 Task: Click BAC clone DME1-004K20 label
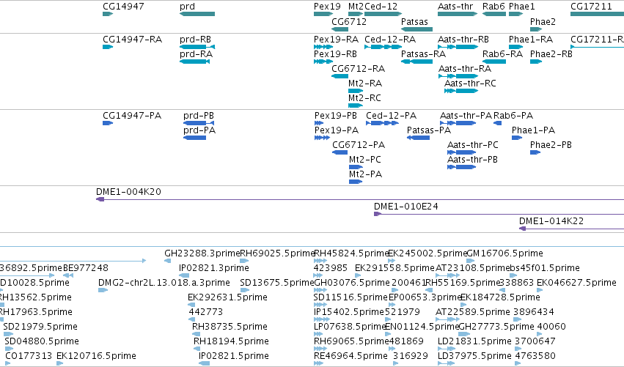(128, 192)
